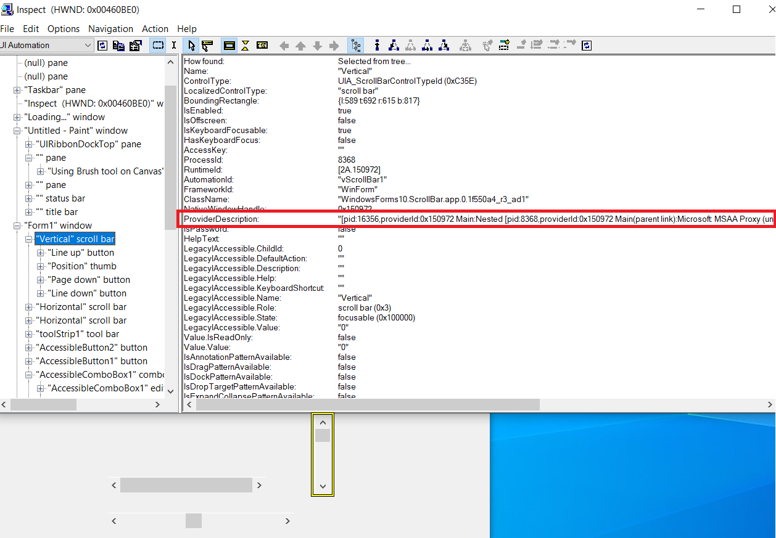This screenshot has height=538, width=776.
Task: Click the ProcessId 8368 value
Action: (347, 160)
